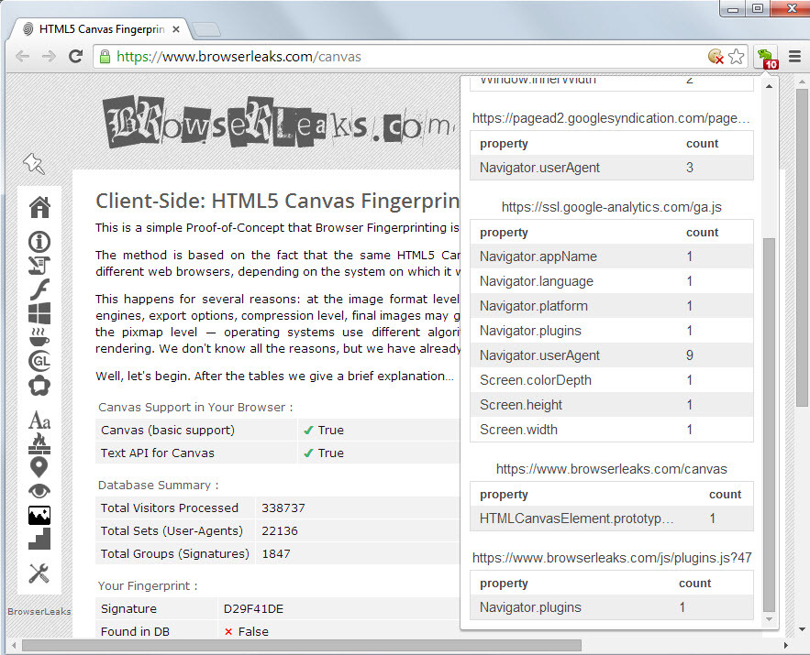Reload the page with the refresh icon

(x=76, y=56)
